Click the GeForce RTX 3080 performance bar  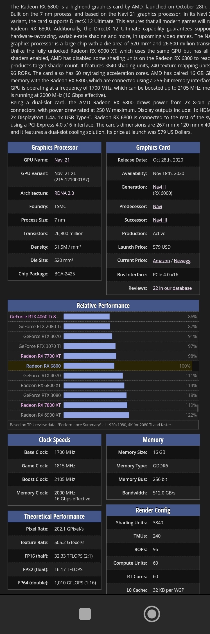(95, 395)
